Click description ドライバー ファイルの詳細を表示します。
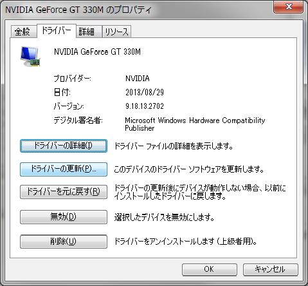Screen dimensions: 308x286 tap(174, 146)
